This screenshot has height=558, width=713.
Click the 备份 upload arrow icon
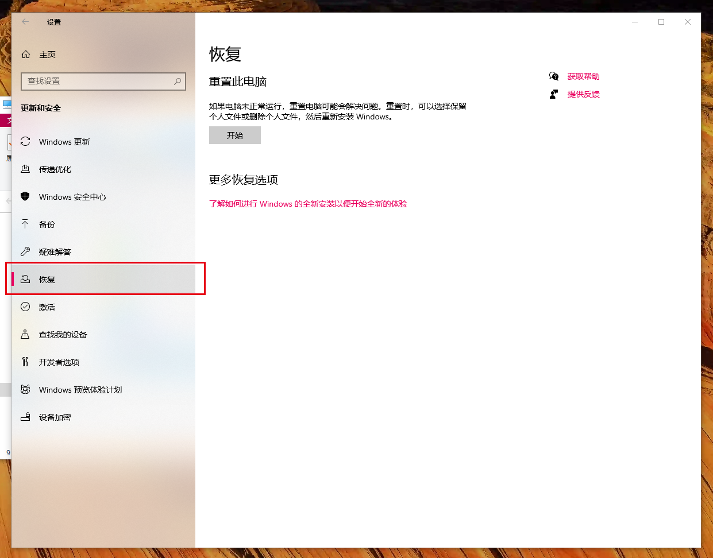tap(25, 224)
